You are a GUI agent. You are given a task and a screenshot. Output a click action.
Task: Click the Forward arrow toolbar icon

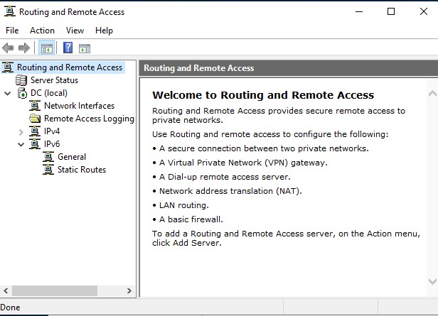(24, 48)
